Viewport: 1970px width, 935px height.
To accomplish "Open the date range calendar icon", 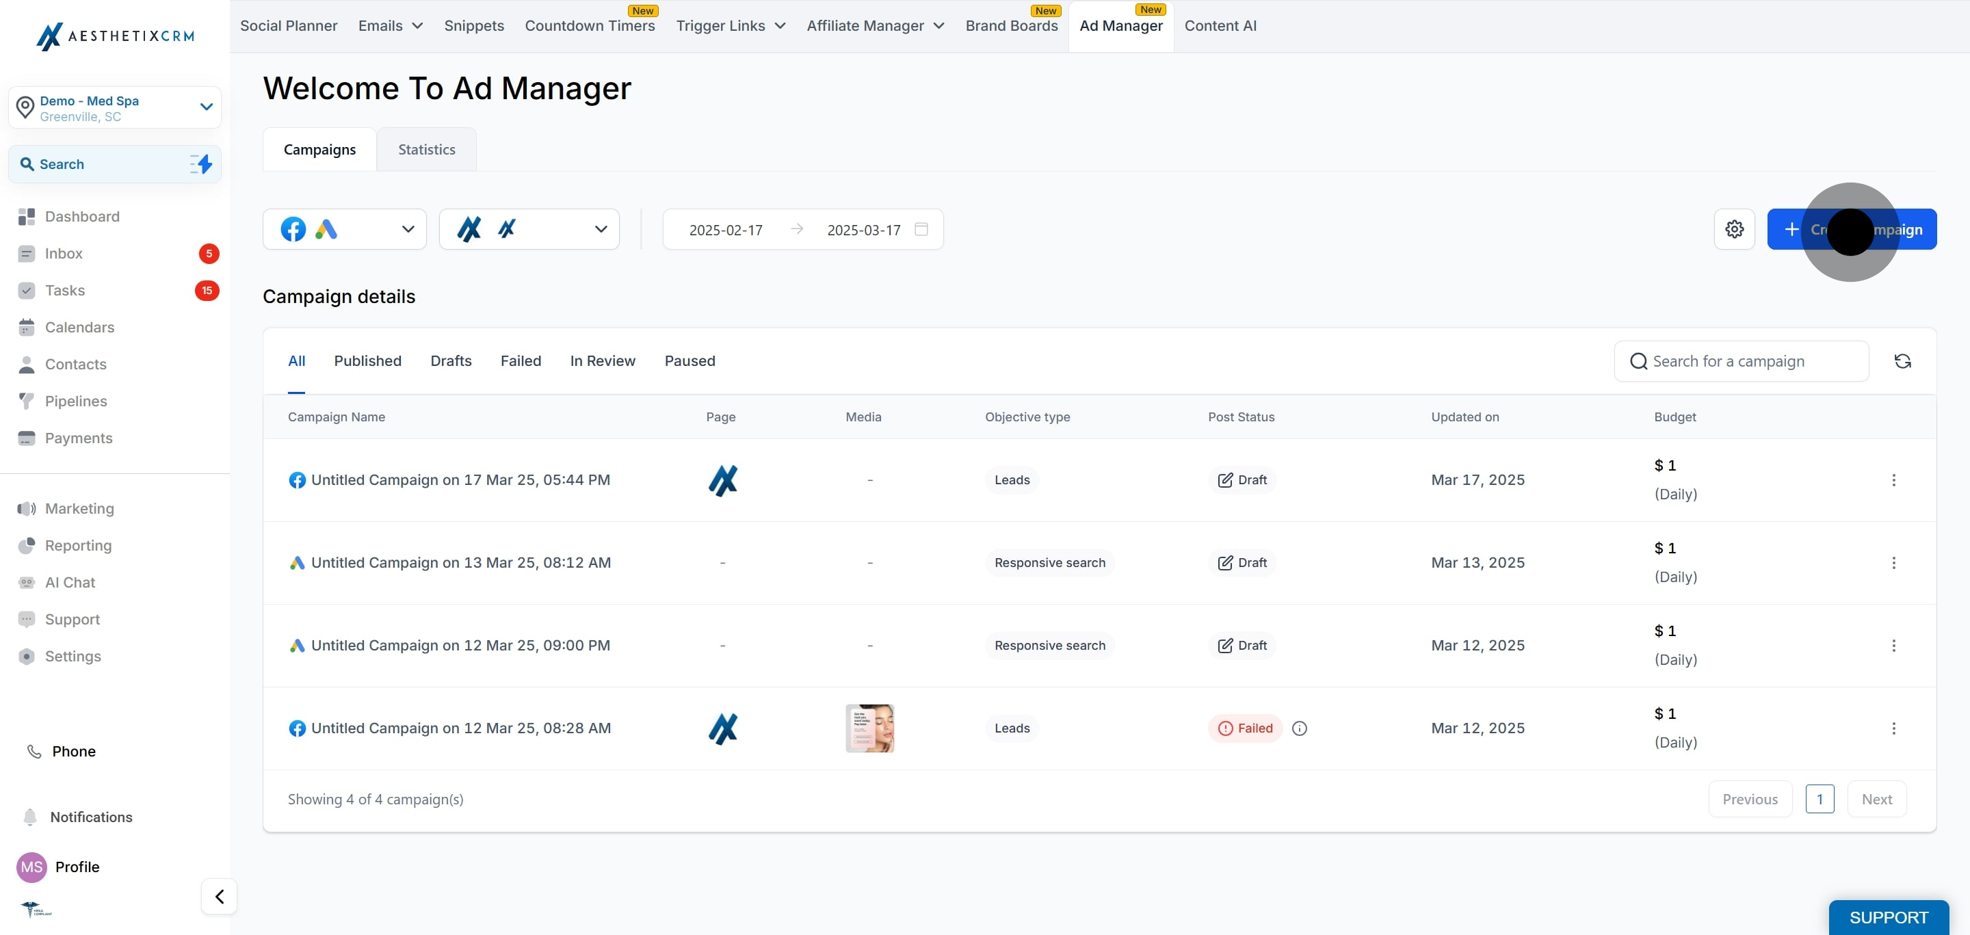I will (x=921, y=229).
